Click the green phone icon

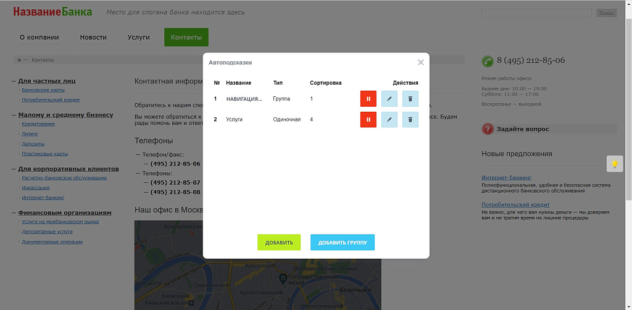pos(488,61)
